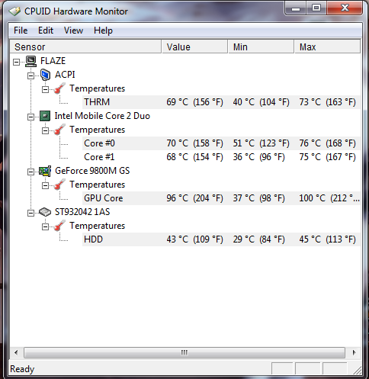
Task: Open the Help menu
Action: tap(103, 31)
